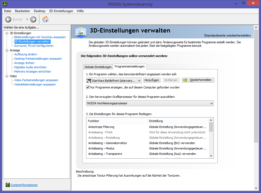This screenshot has width=261, height=193.
Task: Click the Standardwerte wiederherstellen link
Action: [x=227, y=35]
